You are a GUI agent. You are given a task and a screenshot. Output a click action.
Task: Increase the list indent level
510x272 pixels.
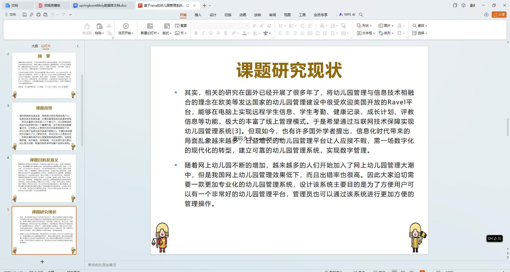pyautogui.click(x=310, y=26)
